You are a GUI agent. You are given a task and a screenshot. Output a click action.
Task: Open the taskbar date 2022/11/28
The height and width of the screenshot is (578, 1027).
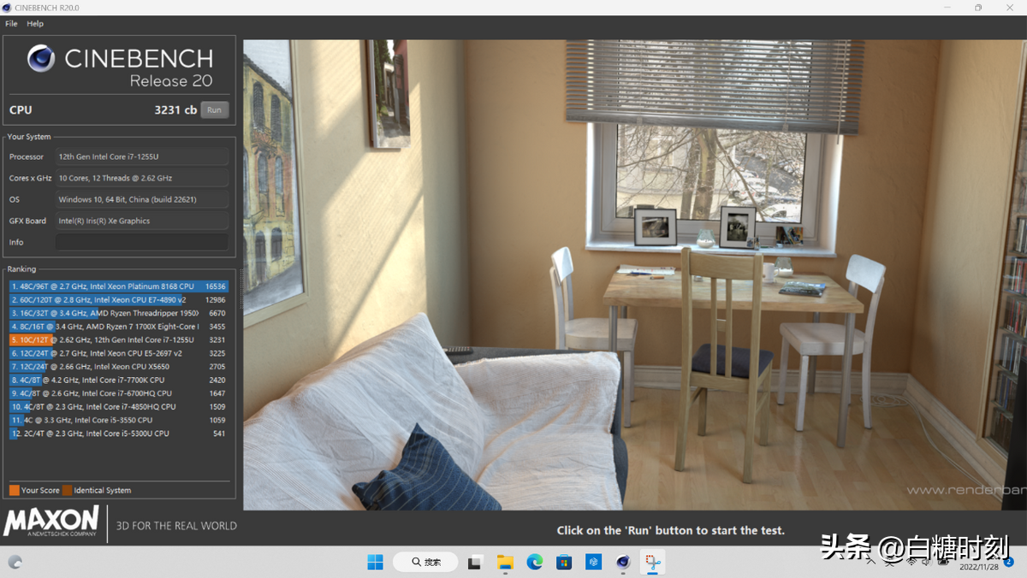point(978,567)
